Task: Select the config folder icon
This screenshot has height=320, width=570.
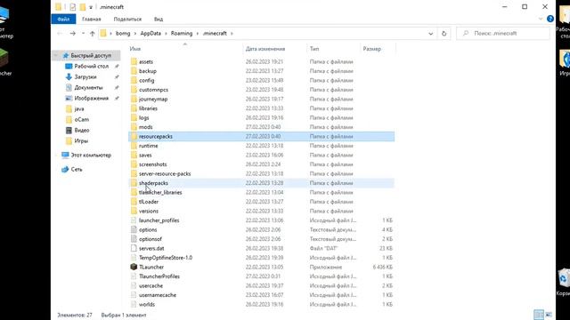Action: point(134,80)
